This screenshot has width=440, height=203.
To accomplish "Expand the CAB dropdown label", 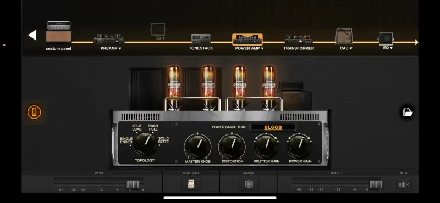I will click(346, 48).
